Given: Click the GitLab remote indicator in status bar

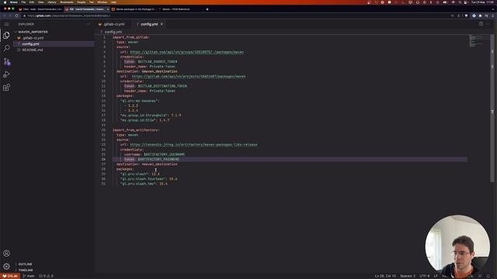Looking at the screenshot, I should tap(10, 276).
